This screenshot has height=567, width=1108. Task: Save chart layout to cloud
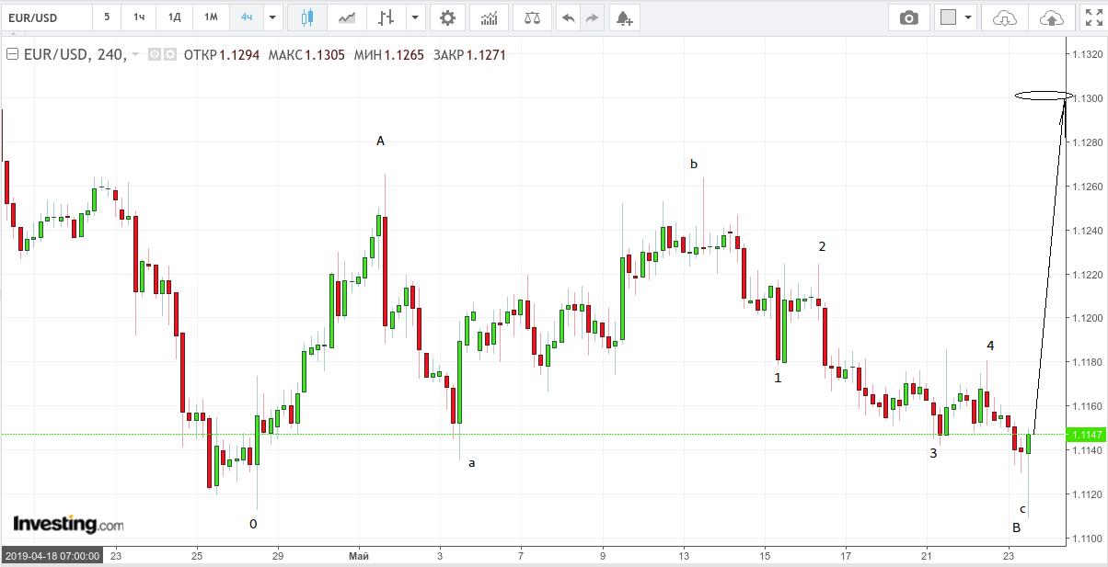[x=1050, y=17]
